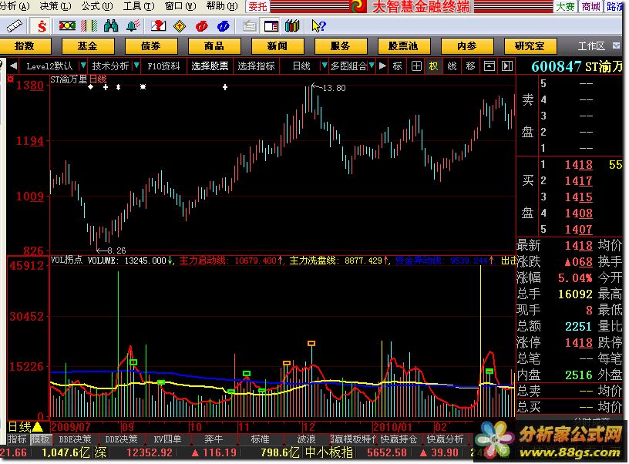Click 选择股票 to pick a stock
The height and width of the screenshot is (464, 629).
[x=210, y=66]
